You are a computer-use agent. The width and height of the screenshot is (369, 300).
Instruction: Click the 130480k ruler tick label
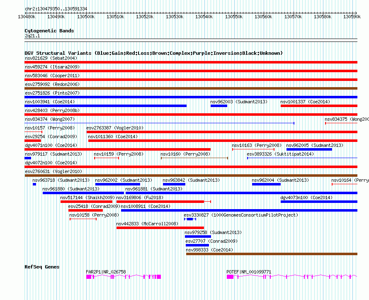tap(27, 17)
